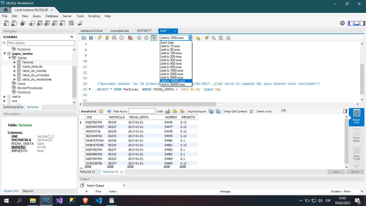Focus the Filter Rows input field
The image size is (366, 206).
142,111
